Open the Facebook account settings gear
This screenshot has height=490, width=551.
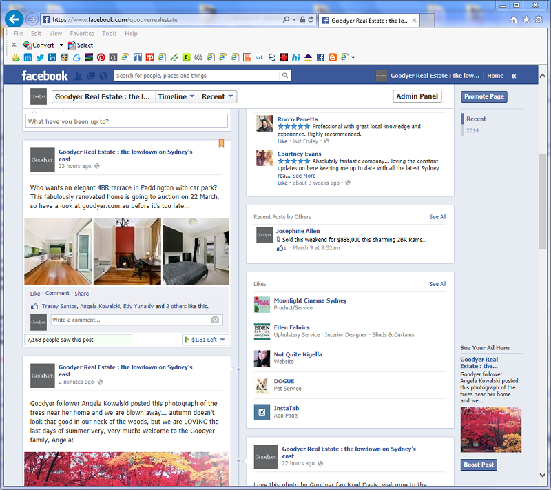pyautogui.click(x=514, y=76)
